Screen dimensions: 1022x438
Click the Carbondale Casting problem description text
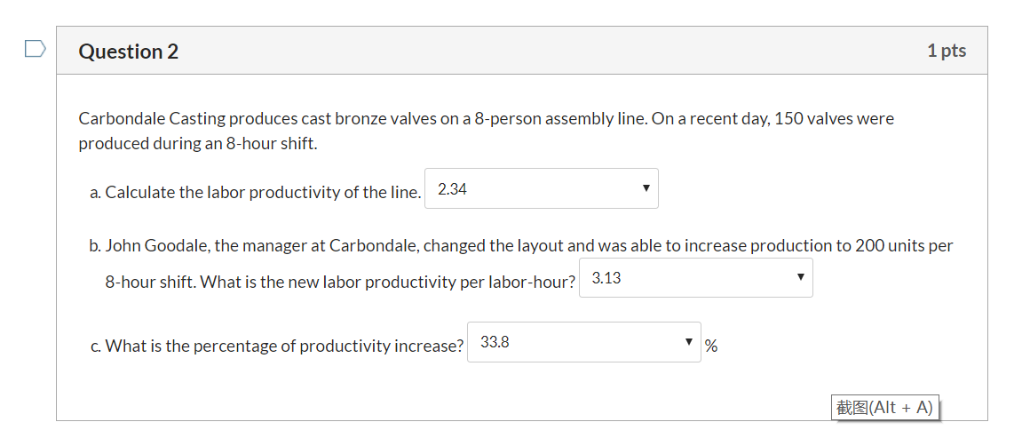(x=487, y=131)
